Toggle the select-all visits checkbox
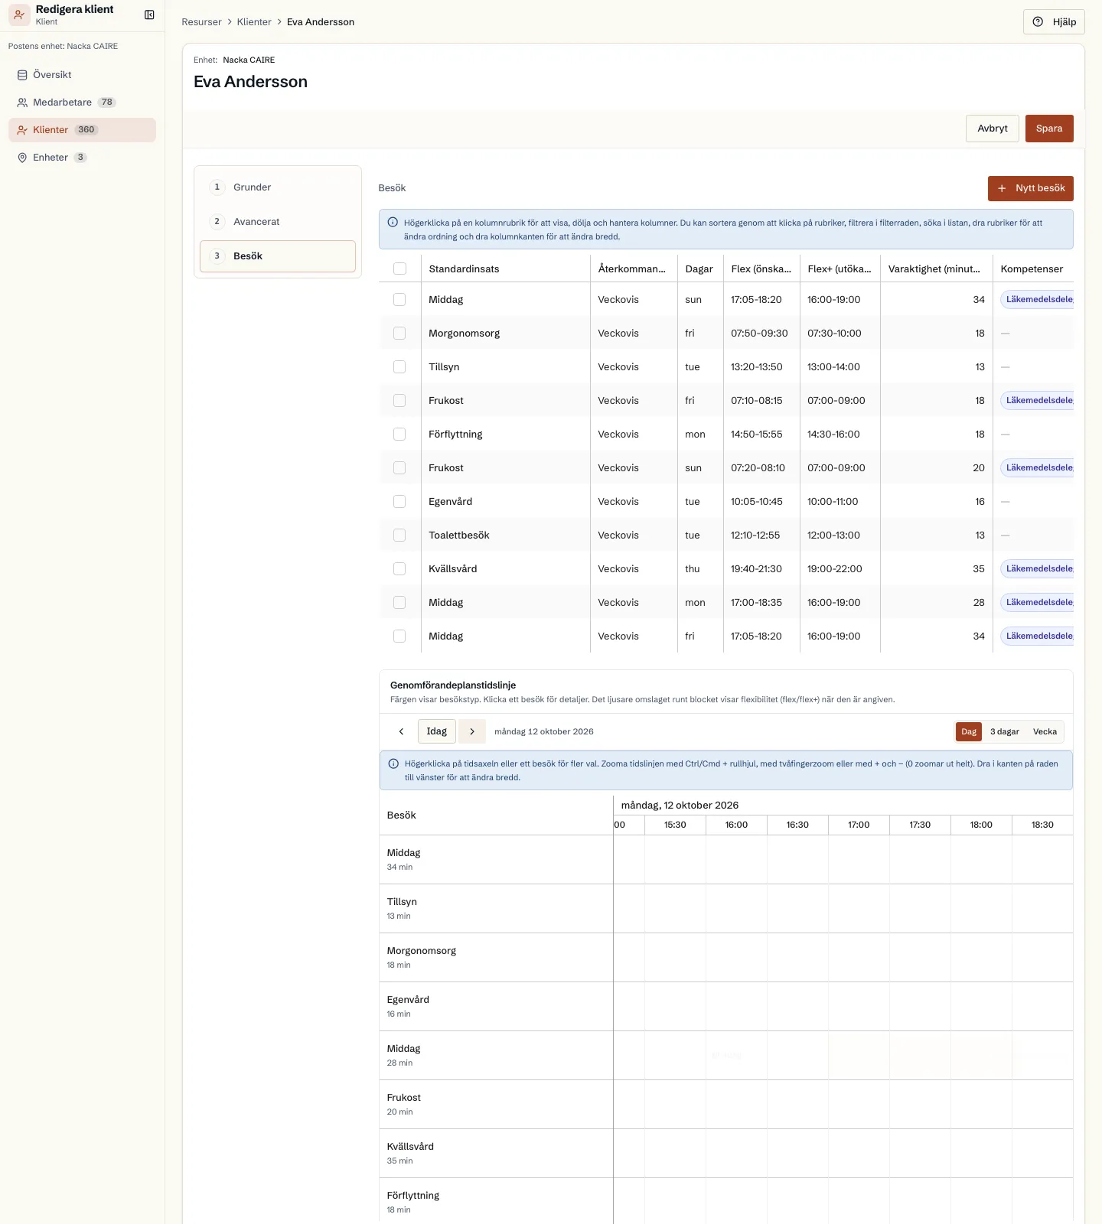This screenshot has width=1102, height=1224. coord(399,269)
